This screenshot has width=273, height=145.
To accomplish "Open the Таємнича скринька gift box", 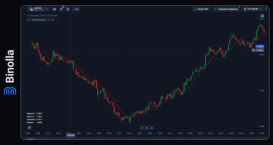I will pos(226,9).
